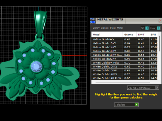Select the White Gold:14K PdW row
This screenshot has height=121, width=162.
point(125,78)
